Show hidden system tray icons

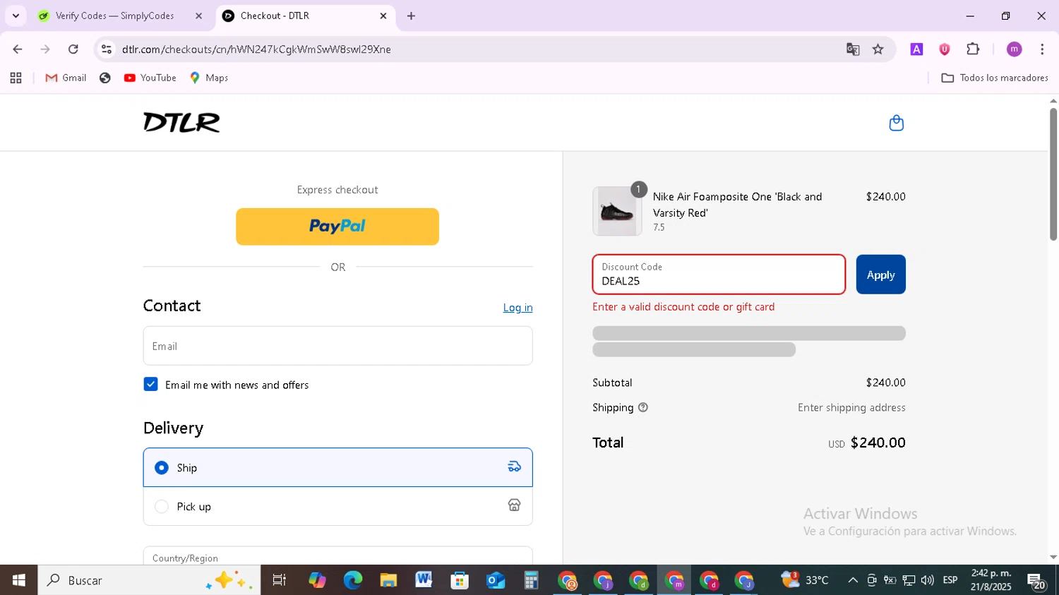click(x=853, y=580)
